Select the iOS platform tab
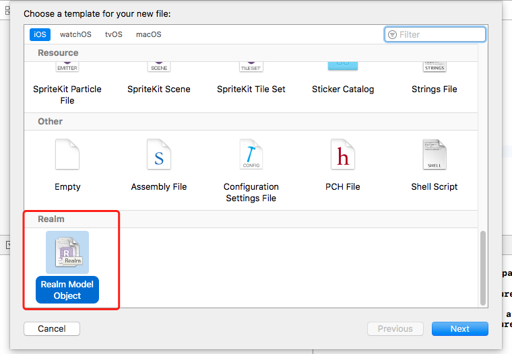The width and height of the screenshot is (512, 354). 40,34
